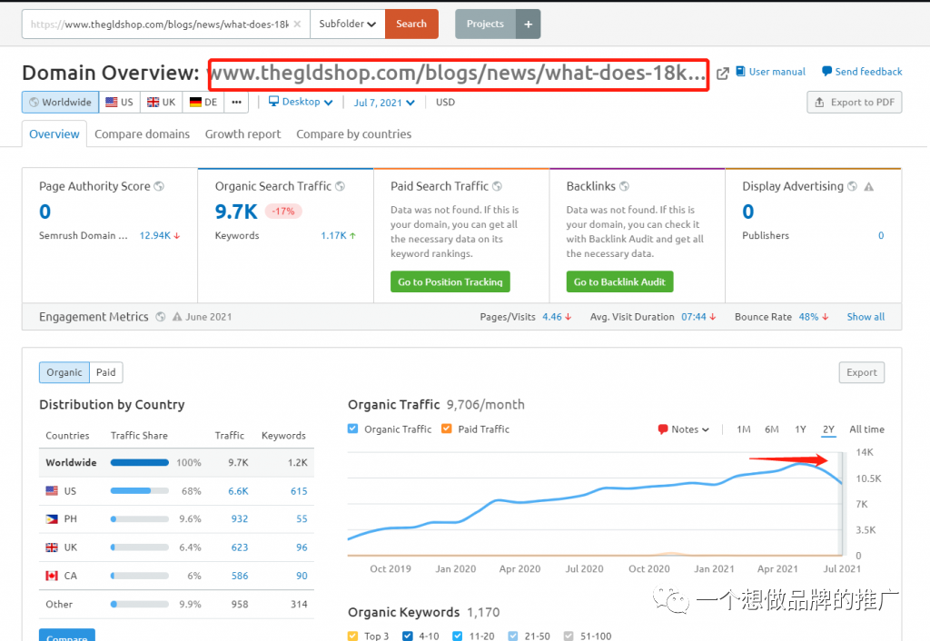The width and height of the screenshot is (930, 641).
Task: Click the Send feedback chat bubble icon
Action: coord(826,71)
